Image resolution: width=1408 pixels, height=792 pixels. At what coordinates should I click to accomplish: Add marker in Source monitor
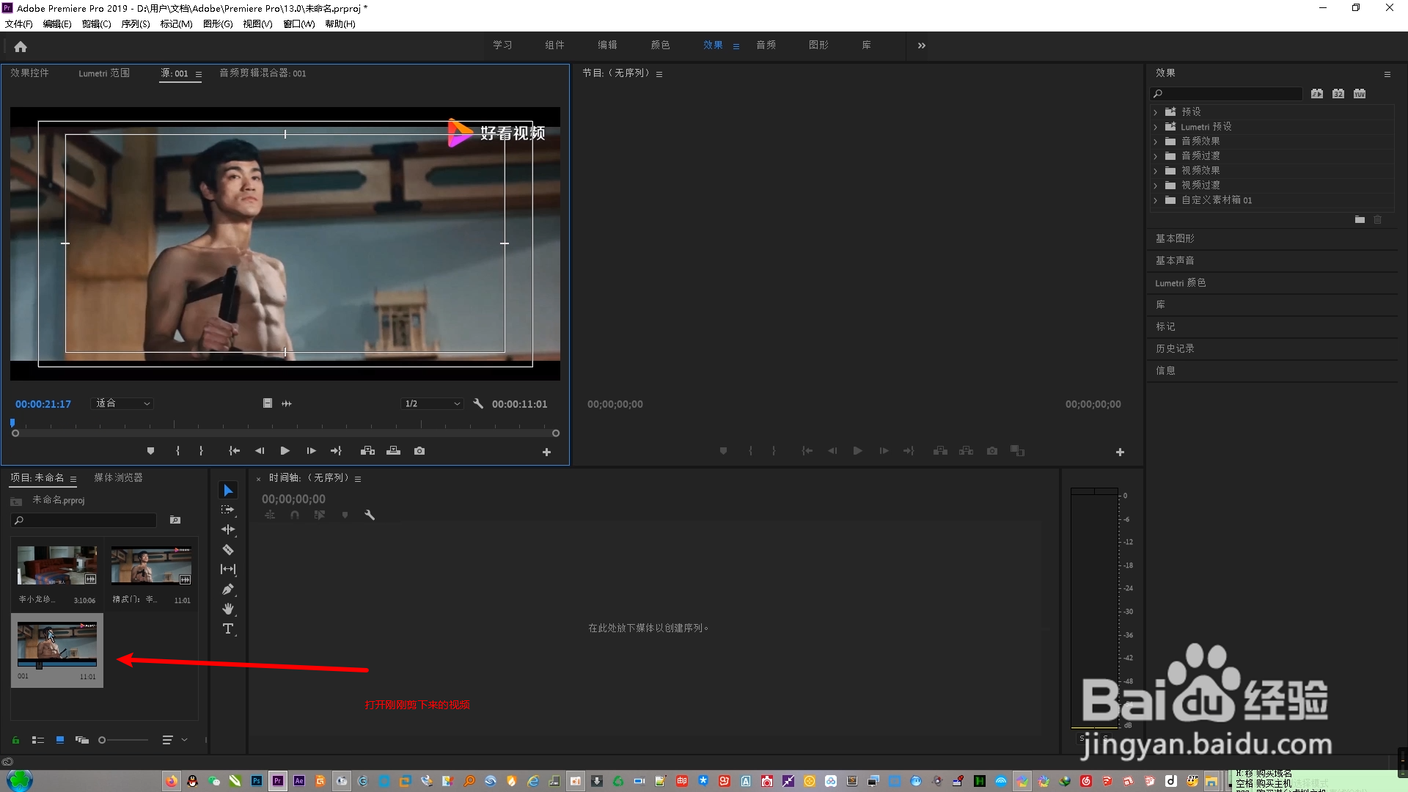point(150,451)
